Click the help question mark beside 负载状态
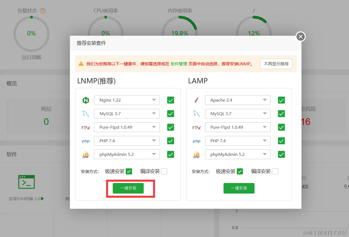This screenshot has width=349, height=237. [43, 11]
